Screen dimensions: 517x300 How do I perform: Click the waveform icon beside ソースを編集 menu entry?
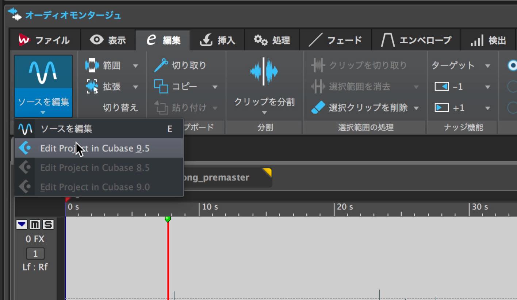point(25,129)
